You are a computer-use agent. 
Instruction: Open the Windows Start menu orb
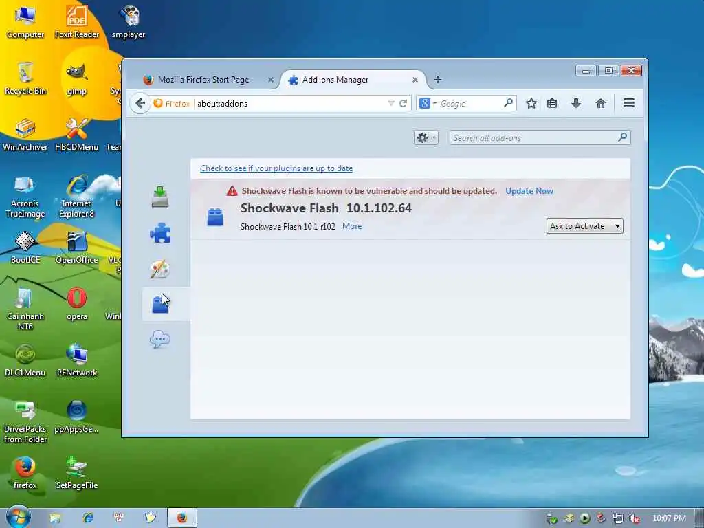coord(19,518)
